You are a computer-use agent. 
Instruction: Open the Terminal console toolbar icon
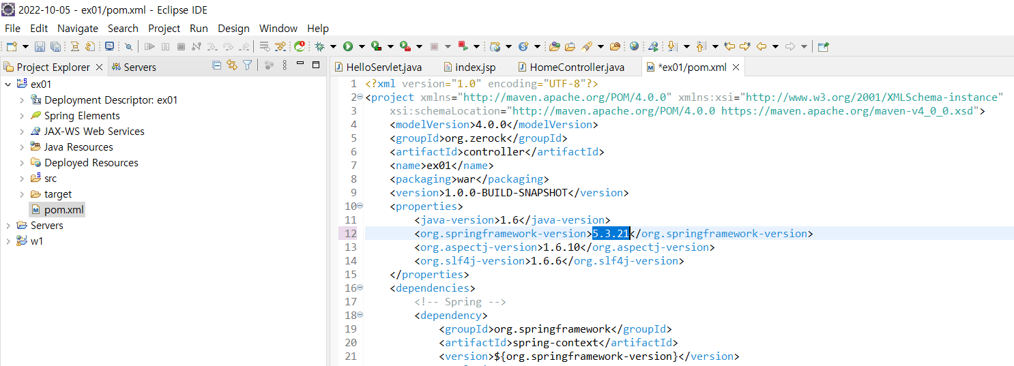click(109, 46)
